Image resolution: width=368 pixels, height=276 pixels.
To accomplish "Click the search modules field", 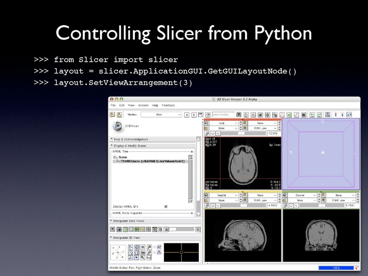I will tap(223, 115).
